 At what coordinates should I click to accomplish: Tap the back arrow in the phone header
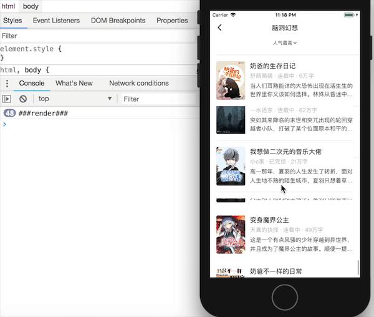(x=219, y=27)
